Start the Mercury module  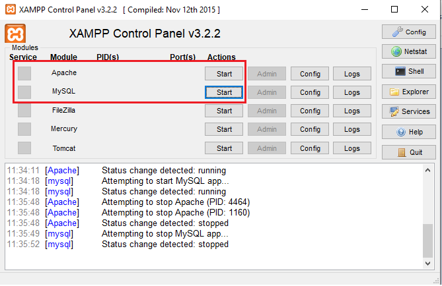click(x=224, y=129)
